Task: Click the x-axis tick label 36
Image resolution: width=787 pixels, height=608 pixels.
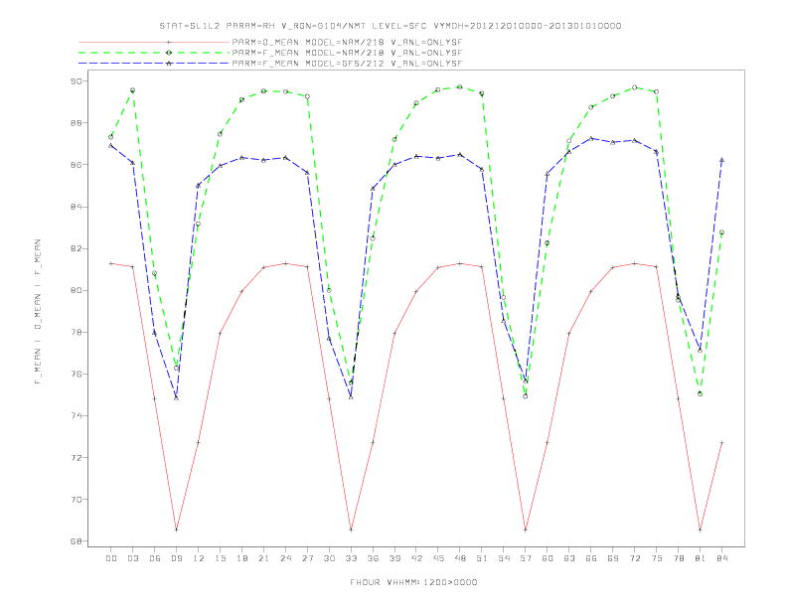Action: 373,558
